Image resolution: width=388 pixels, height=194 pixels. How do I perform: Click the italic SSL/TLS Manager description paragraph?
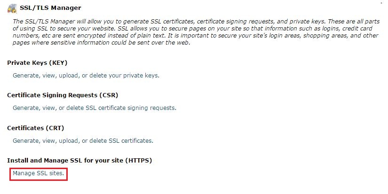click(194, 32)
